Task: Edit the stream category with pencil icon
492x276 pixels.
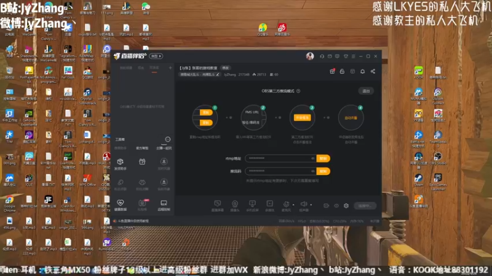Action: tap(218, 74)
